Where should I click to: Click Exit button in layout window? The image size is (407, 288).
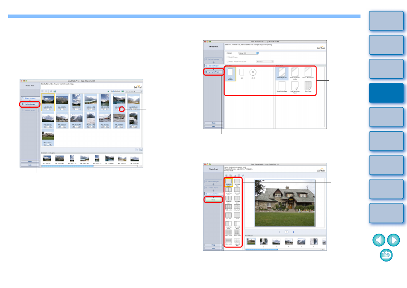coord(213,249)
